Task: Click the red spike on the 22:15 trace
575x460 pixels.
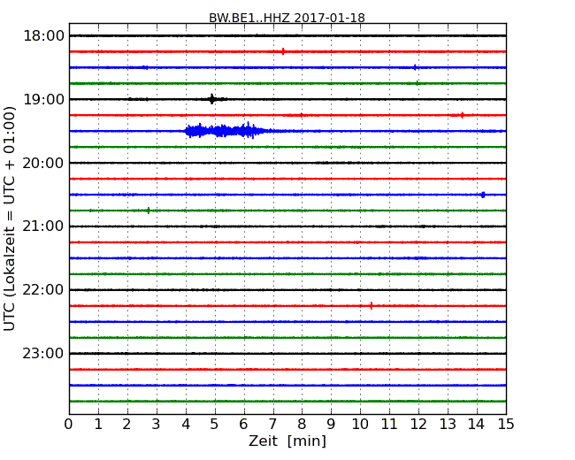Action: [x=372, y=305]
